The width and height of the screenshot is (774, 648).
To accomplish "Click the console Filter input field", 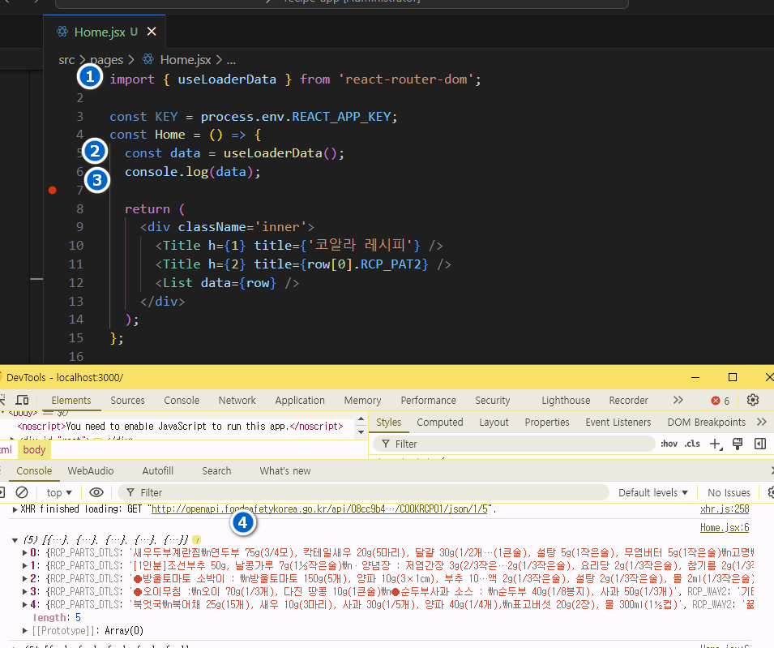I will 365,492.
